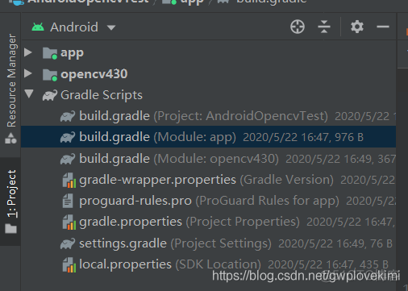Click the Gradle Scripts elephant icon

tap(50, 95)
